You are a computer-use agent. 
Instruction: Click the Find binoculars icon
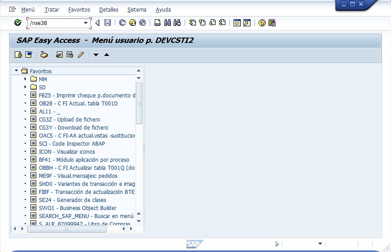(x=167, y=23)
